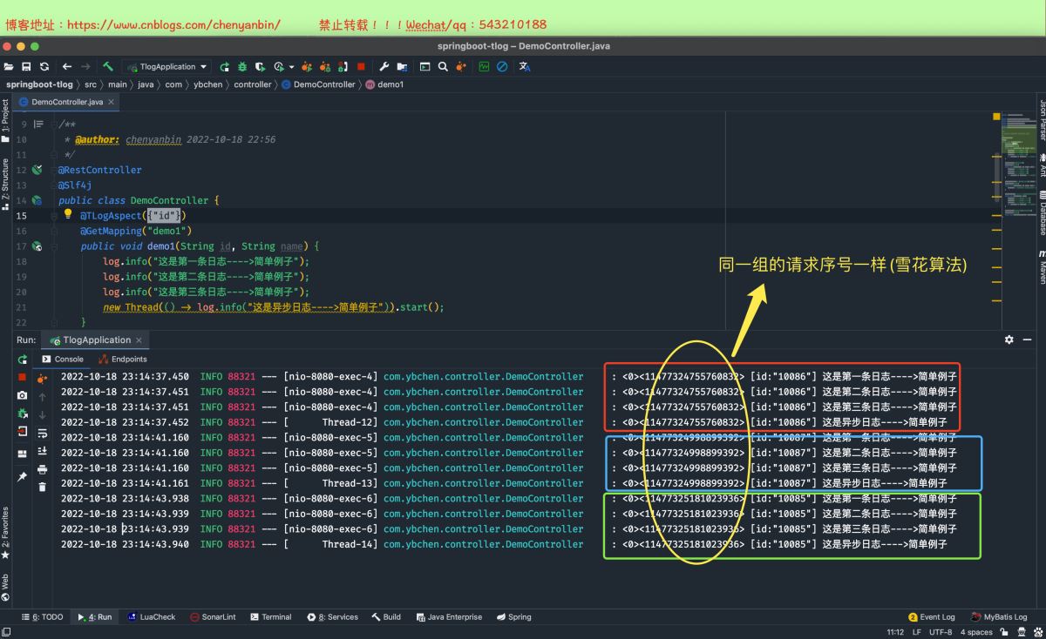Open the MyBatis Log button
Viewport: 1046px width, 639px height.
pos(1000,617)
